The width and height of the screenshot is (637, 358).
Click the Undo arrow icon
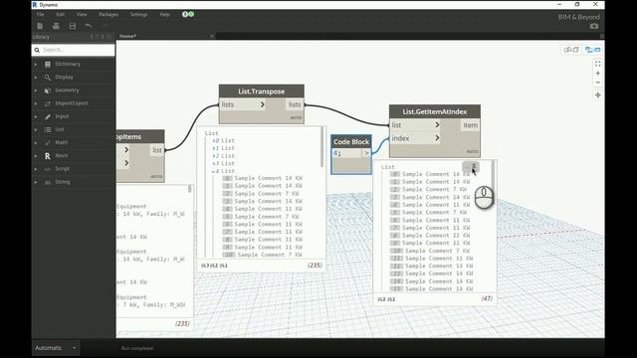[x=89, y=26]
